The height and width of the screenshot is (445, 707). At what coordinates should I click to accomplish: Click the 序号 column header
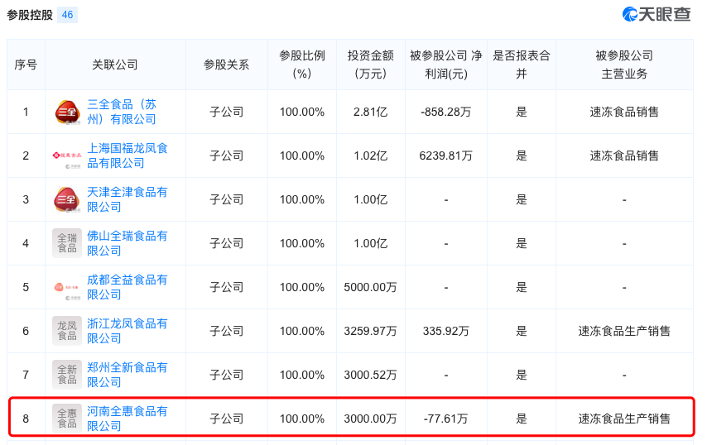(26, 65)
